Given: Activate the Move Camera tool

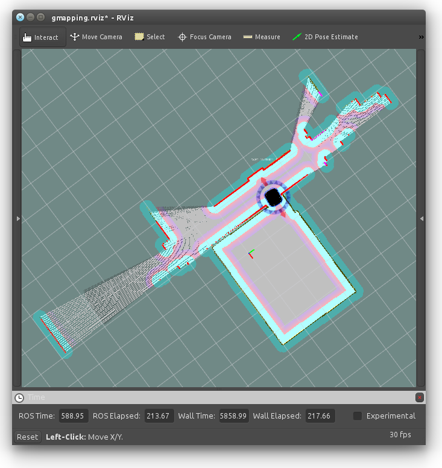Looking at the screenshot, I should tap(96, 37).
